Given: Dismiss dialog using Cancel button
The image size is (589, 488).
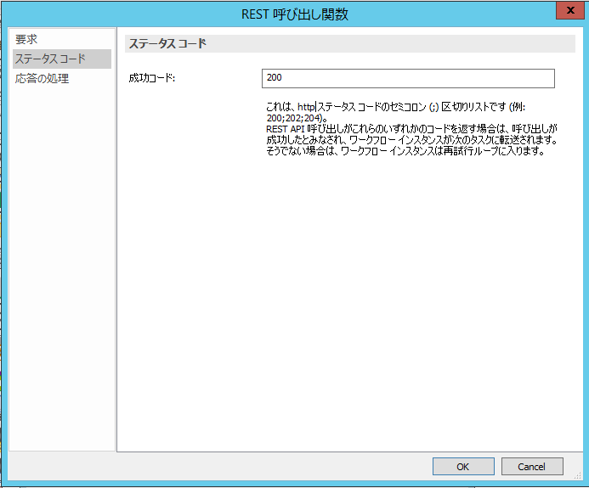Looking at the screenshot, I should pyautogui.click(x=532, y=466).
